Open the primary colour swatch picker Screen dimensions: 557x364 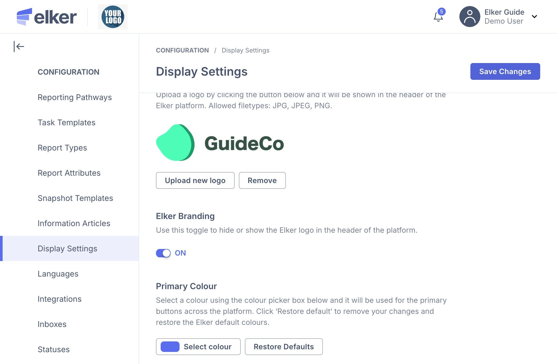tap(170, 347)
